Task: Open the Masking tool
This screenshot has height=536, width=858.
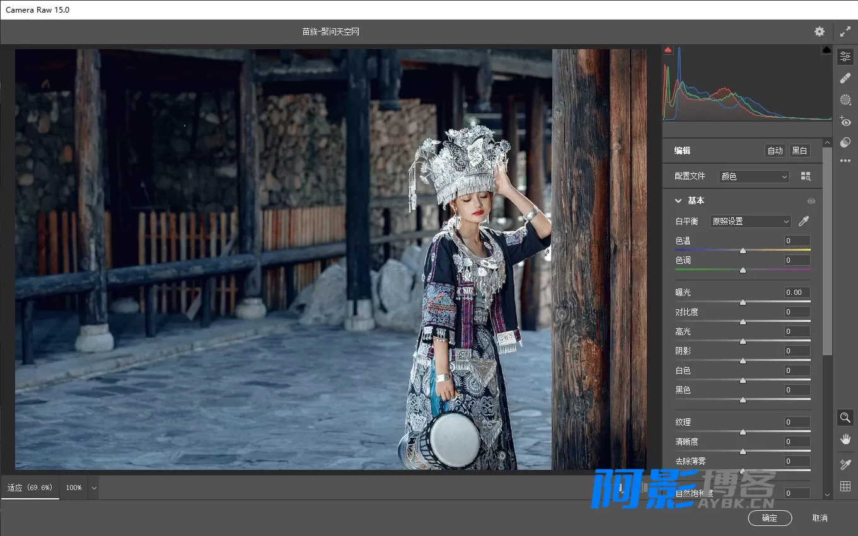Action: coord(845,100)
